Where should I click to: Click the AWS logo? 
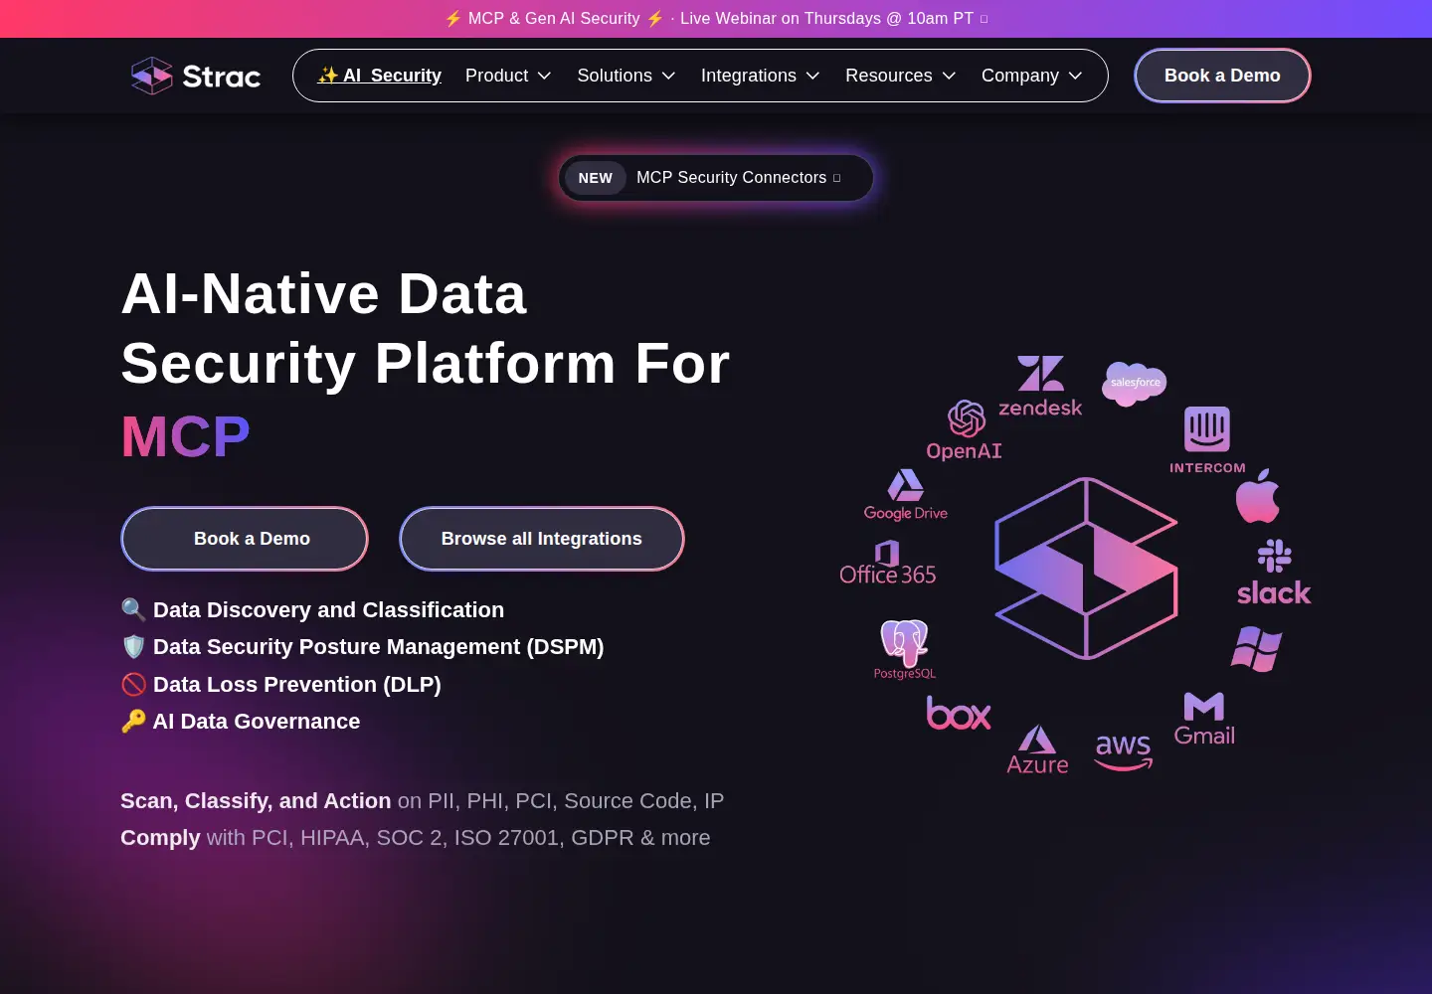pyautogui.click(x=1124, y=751)
